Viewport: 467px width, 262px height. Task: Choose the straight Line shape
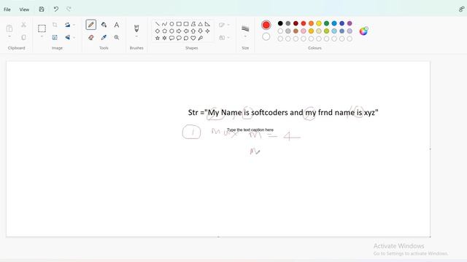tap(158, 24)
